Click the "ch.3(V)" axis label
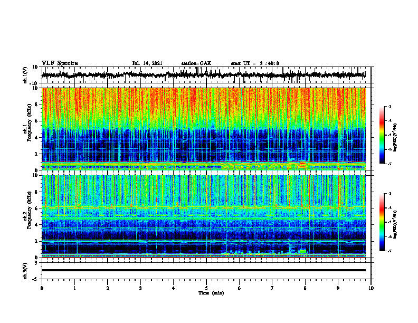The width and height of the screenshot is (418, 323). pos(25,271)
